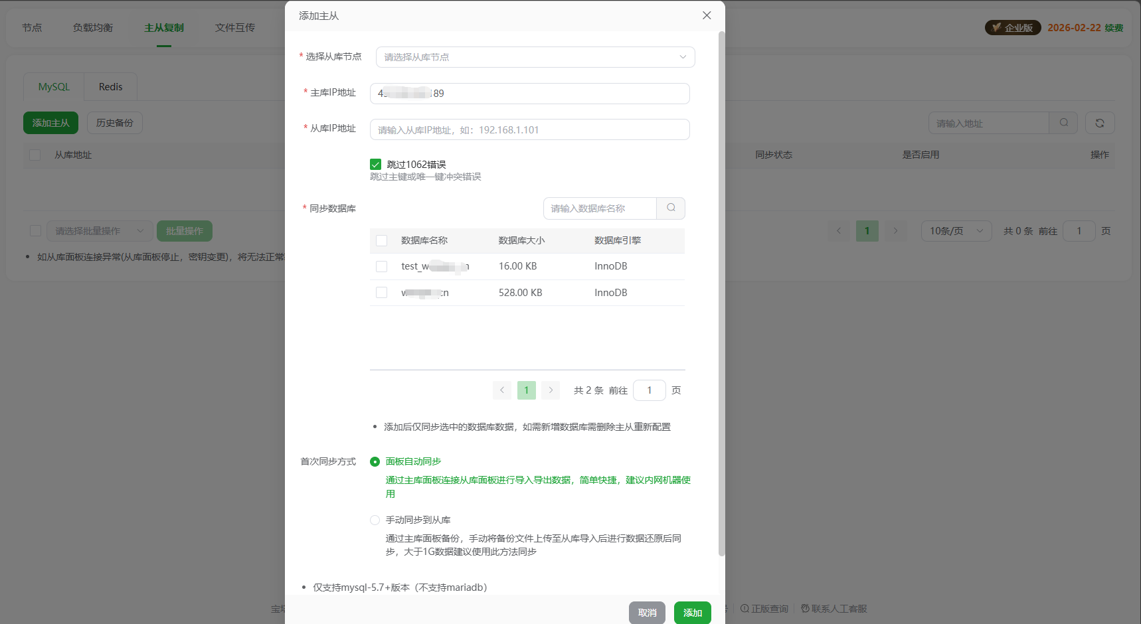Open the 请选择批量操作 dropdown
1141x624 pixels.
[x=100, y=230]
